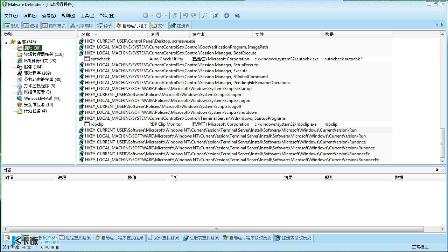This screenshot has width=448, height=252.
Task: Open the 查看(V) menu
Action: pyautogui.click(x=49, y=16)
